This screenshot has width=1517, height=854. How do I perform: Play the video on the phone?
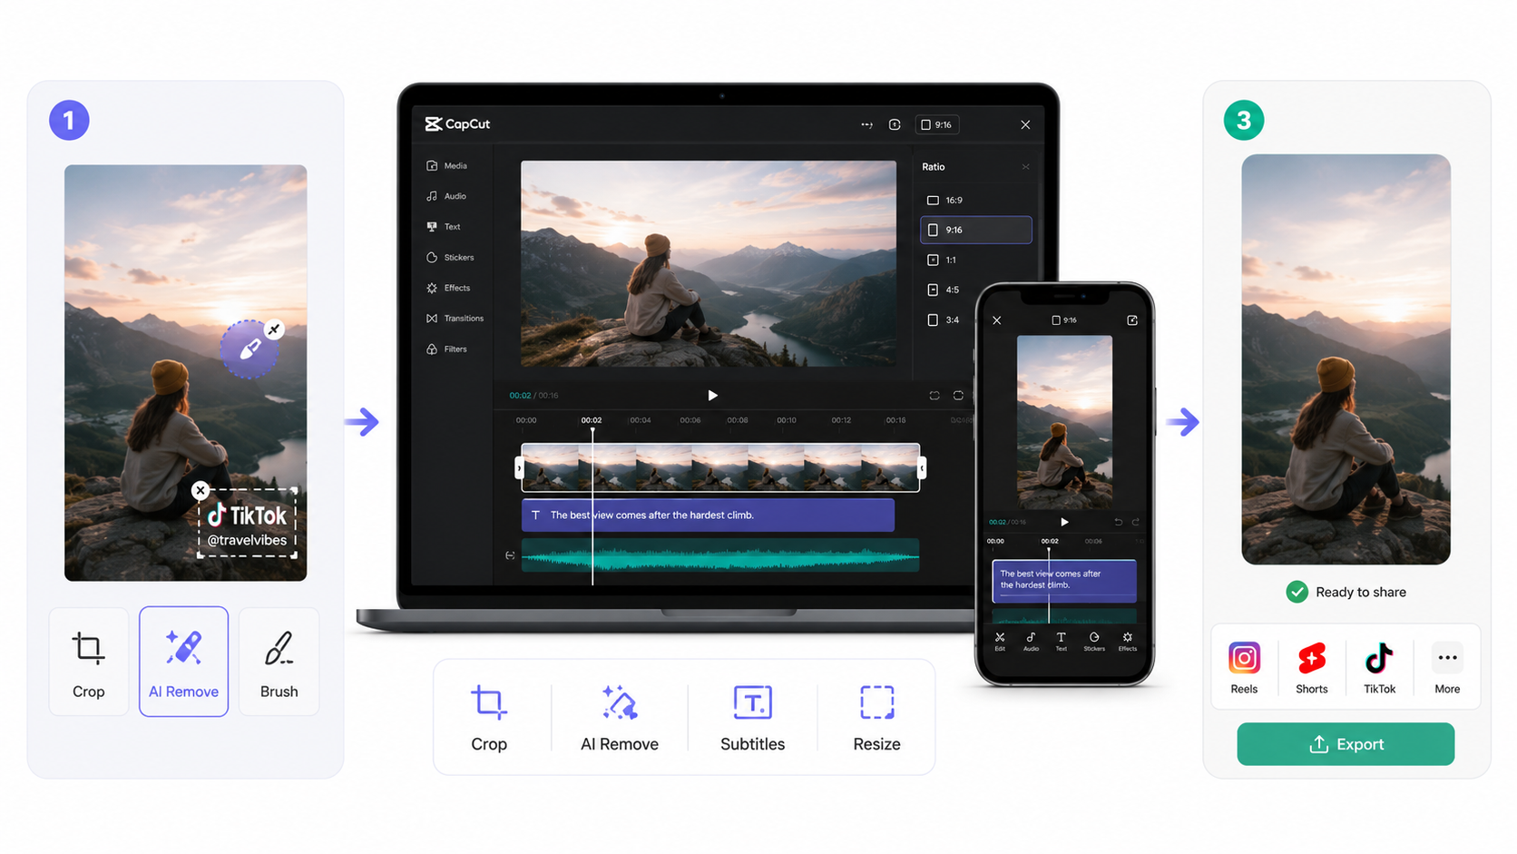[x=1064, y=522]
